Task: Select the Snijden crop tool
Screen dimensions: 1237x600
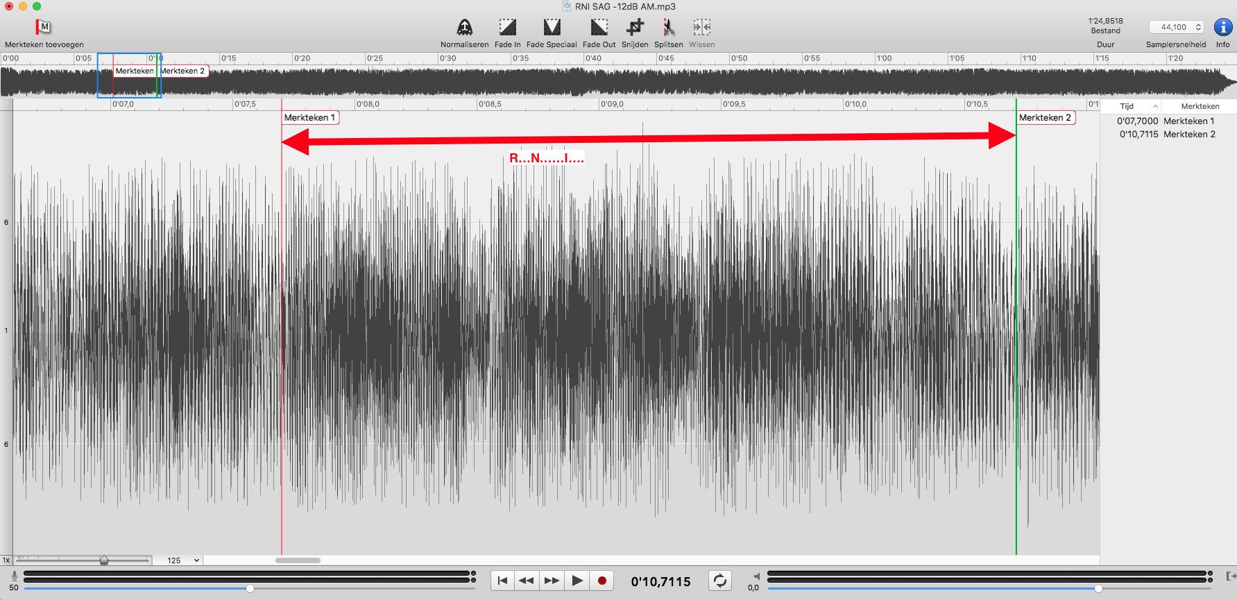Action: 635,28
